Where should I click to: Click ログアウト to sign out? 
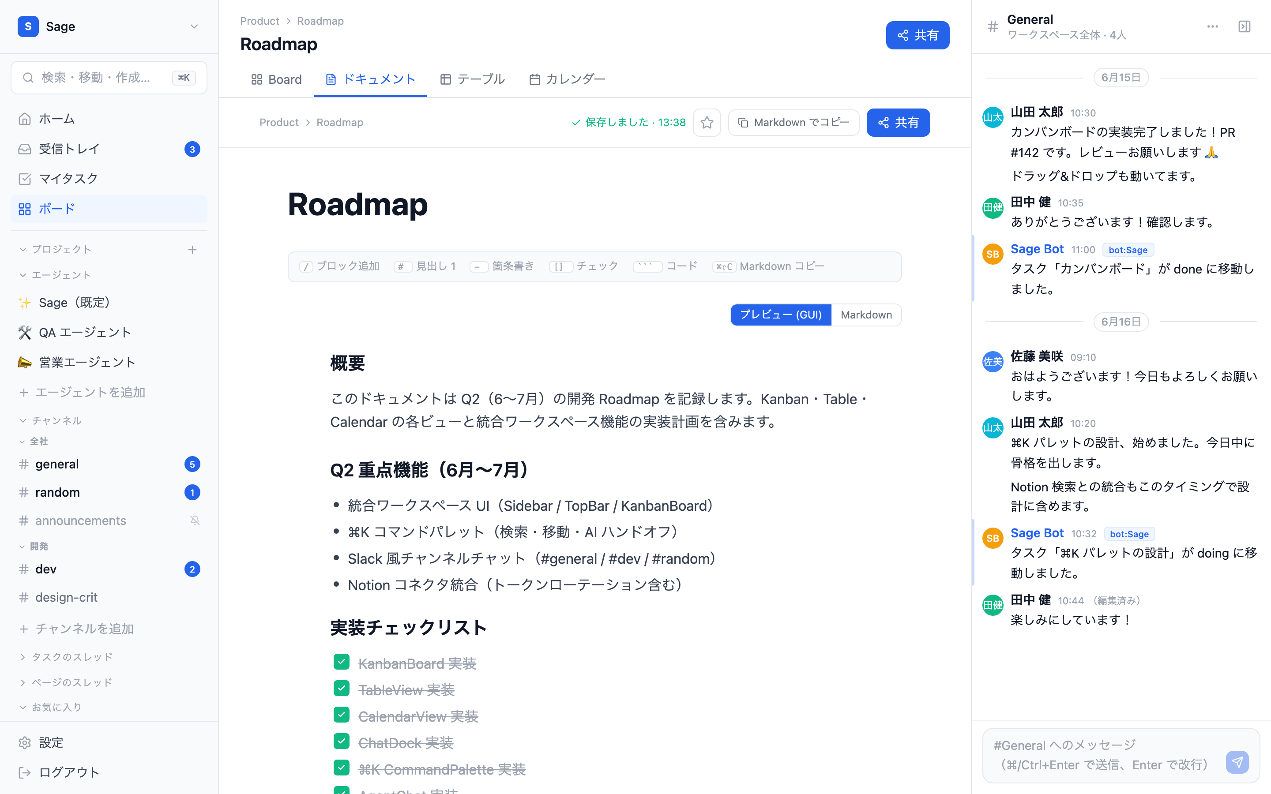point(109,772)
